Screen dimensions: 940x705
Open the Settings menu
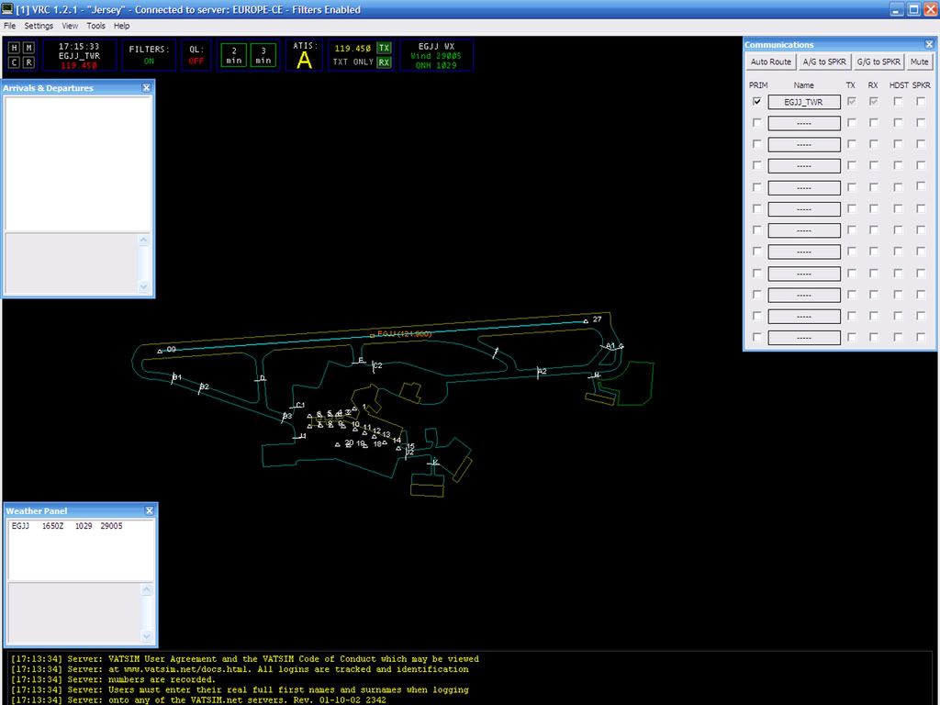click(x=39, y=26)
